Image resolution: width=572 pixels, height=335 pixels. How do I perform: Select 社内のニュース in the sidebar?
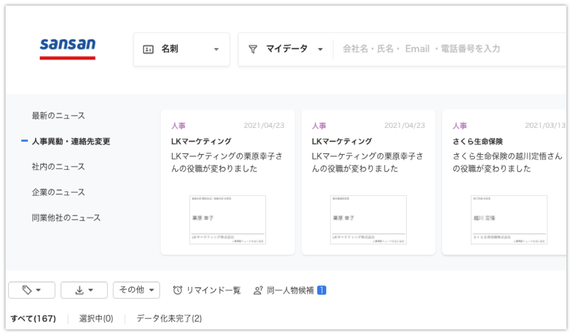[58, 166]
